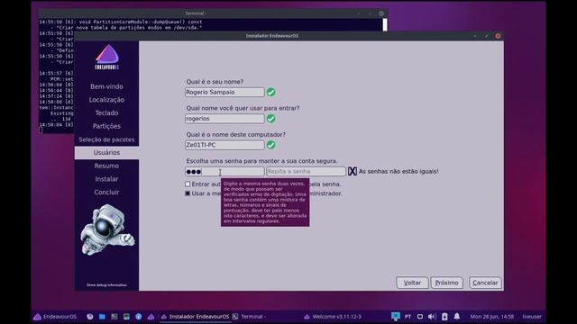
Task: Open the liveuser session menu
Action: [532, 317]
